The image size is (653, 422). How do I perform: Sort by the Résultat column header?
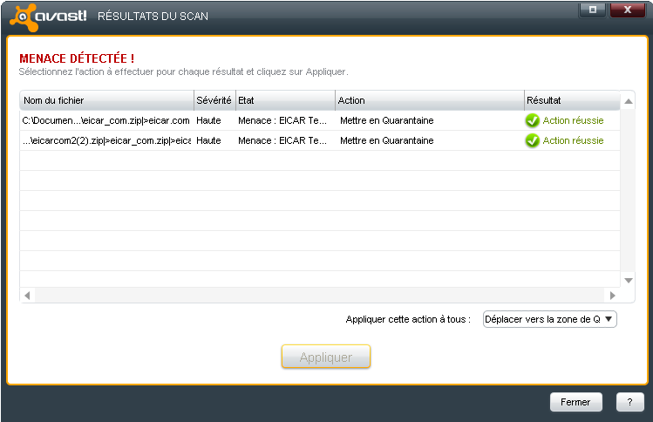572,100
